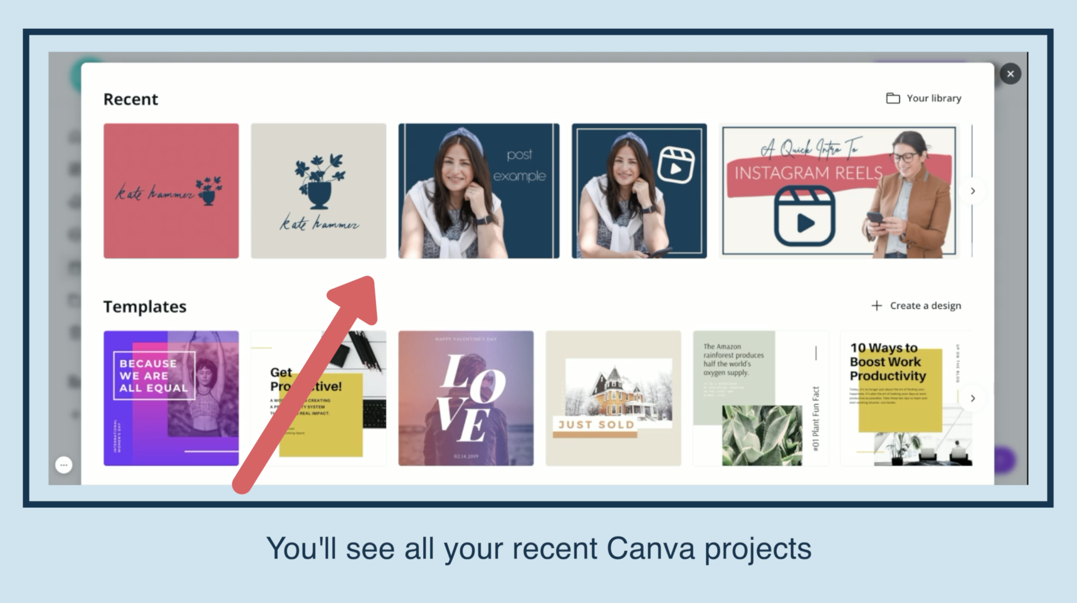Open the post example design thumbnail

pos(479,191)
